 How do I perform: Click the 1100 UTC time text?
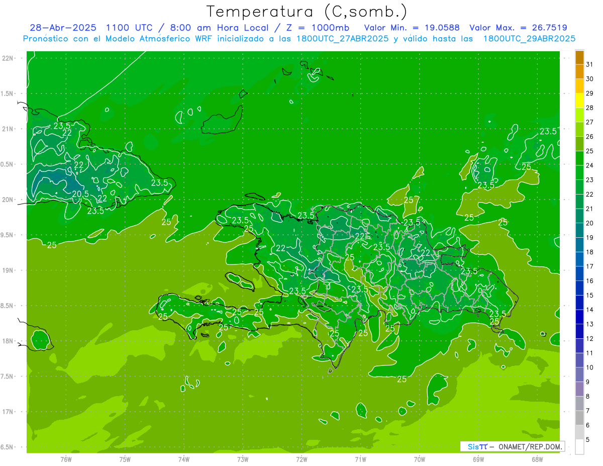129,28
